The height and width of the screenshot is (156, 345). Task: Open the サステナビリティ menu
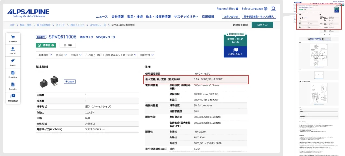(186, 17)
